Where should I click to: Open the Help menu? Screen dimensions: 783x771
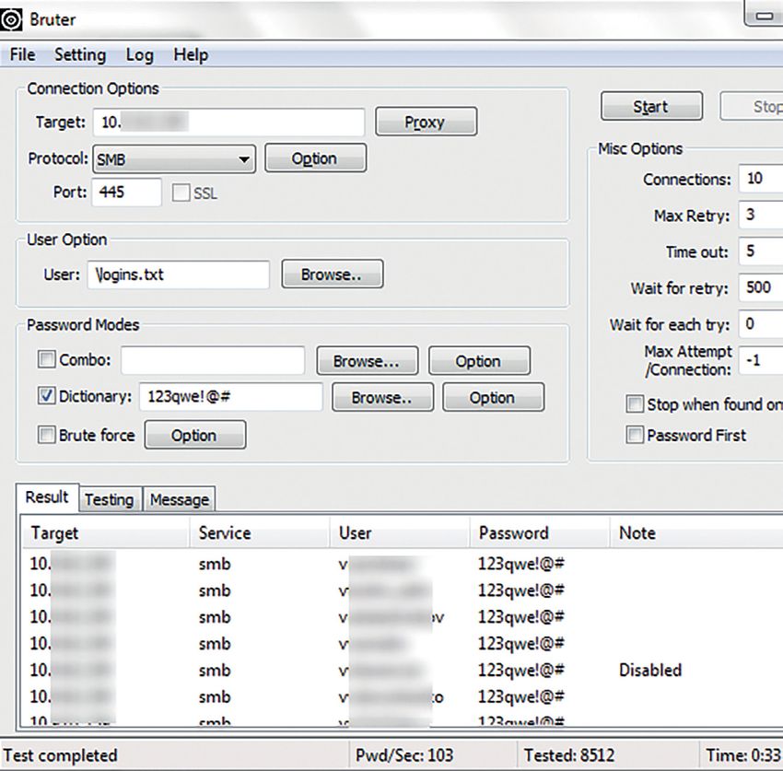tap(191, 55)
